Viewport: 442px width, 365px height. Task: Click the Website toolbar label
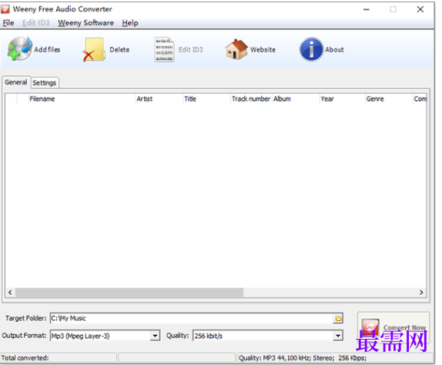point(263,50)
